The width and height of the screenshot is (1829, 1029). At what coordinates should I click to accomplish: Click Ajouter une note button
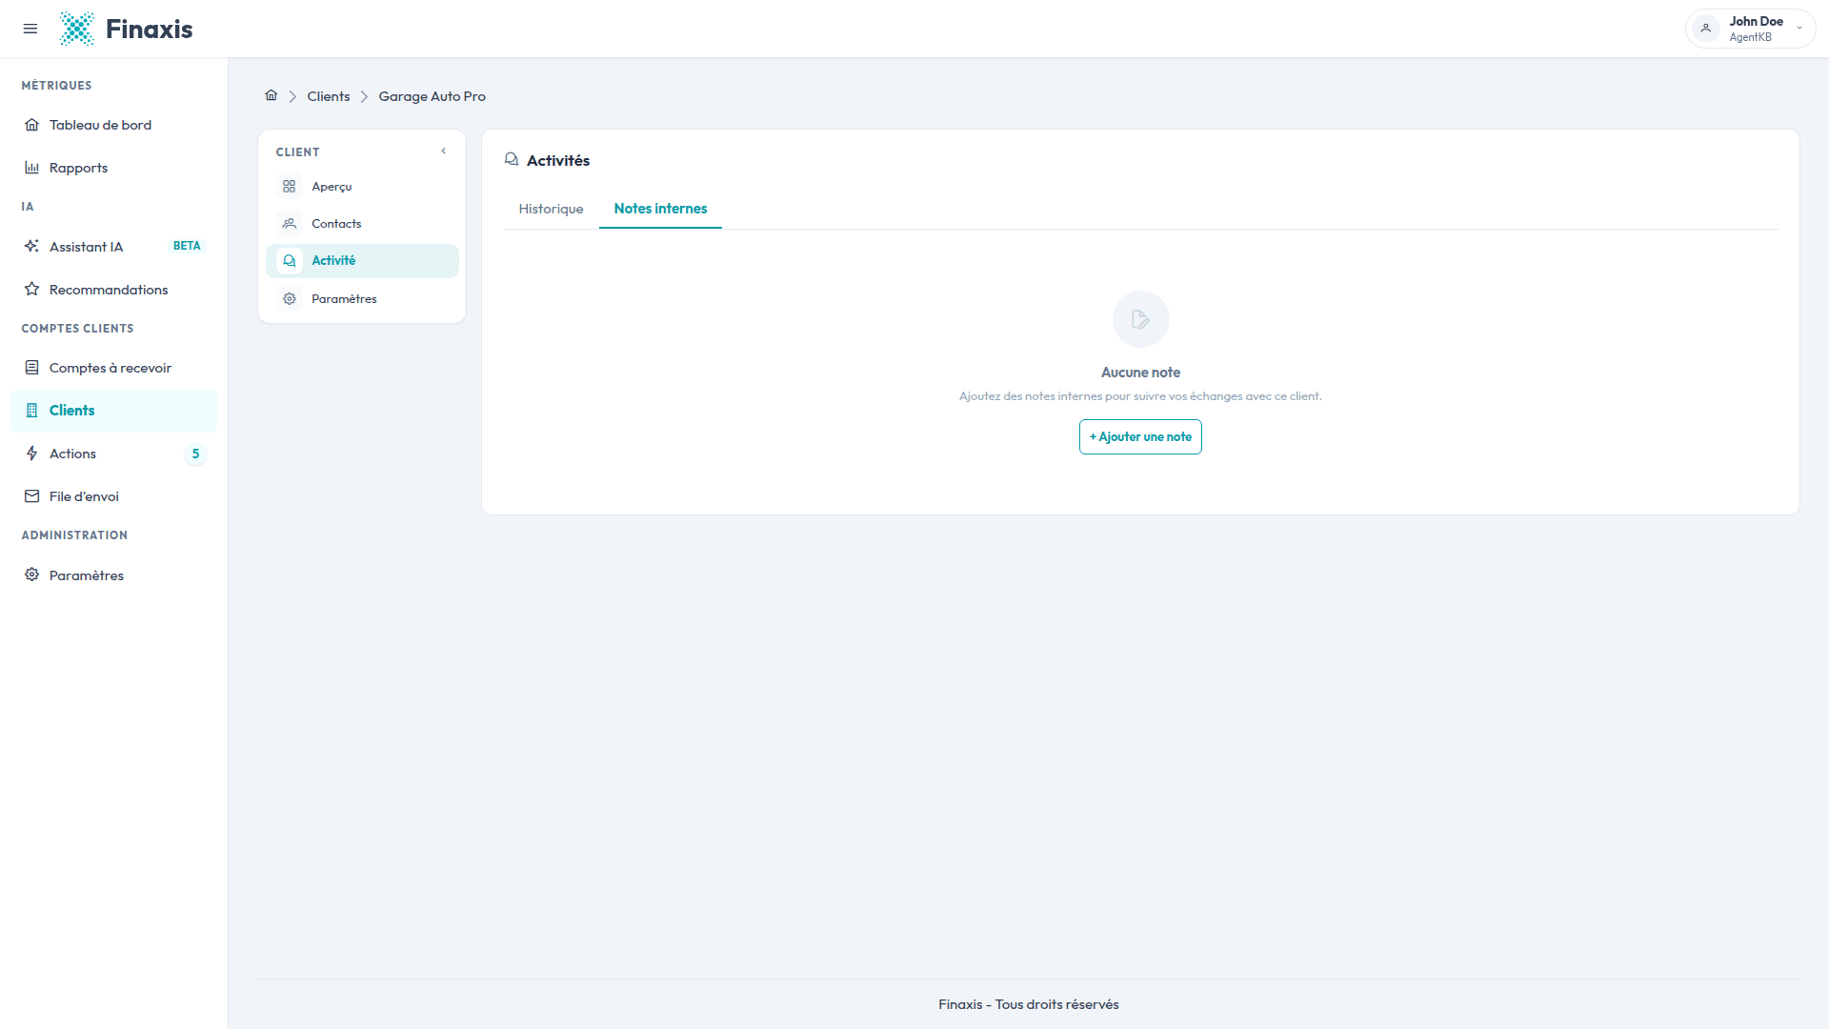click(x=1140, y=437)
